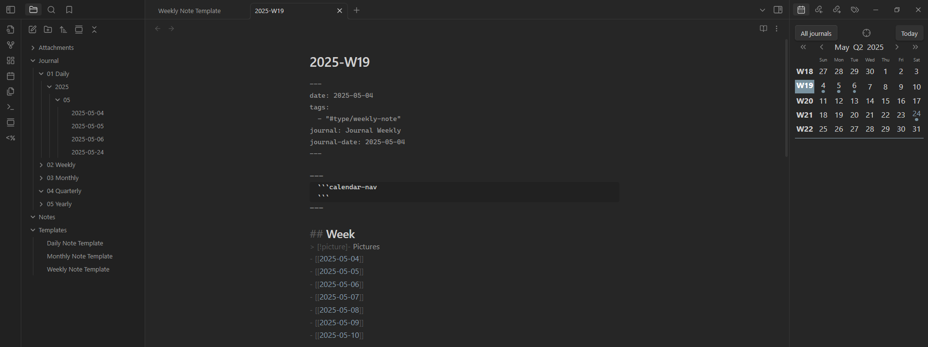The width and height of the screenshot is (928, 347).
Task: Toggle the left sidebar panel
Action: click(11, 10)
